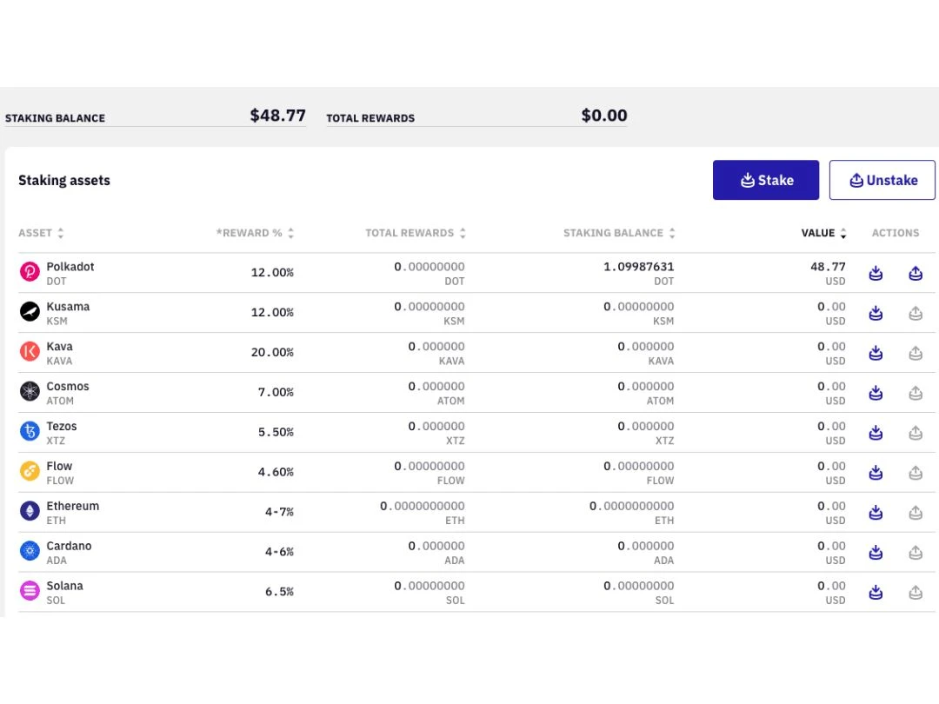Click the Actions column header
Screen dimensions: 939x704
click(x=896, y=233)
